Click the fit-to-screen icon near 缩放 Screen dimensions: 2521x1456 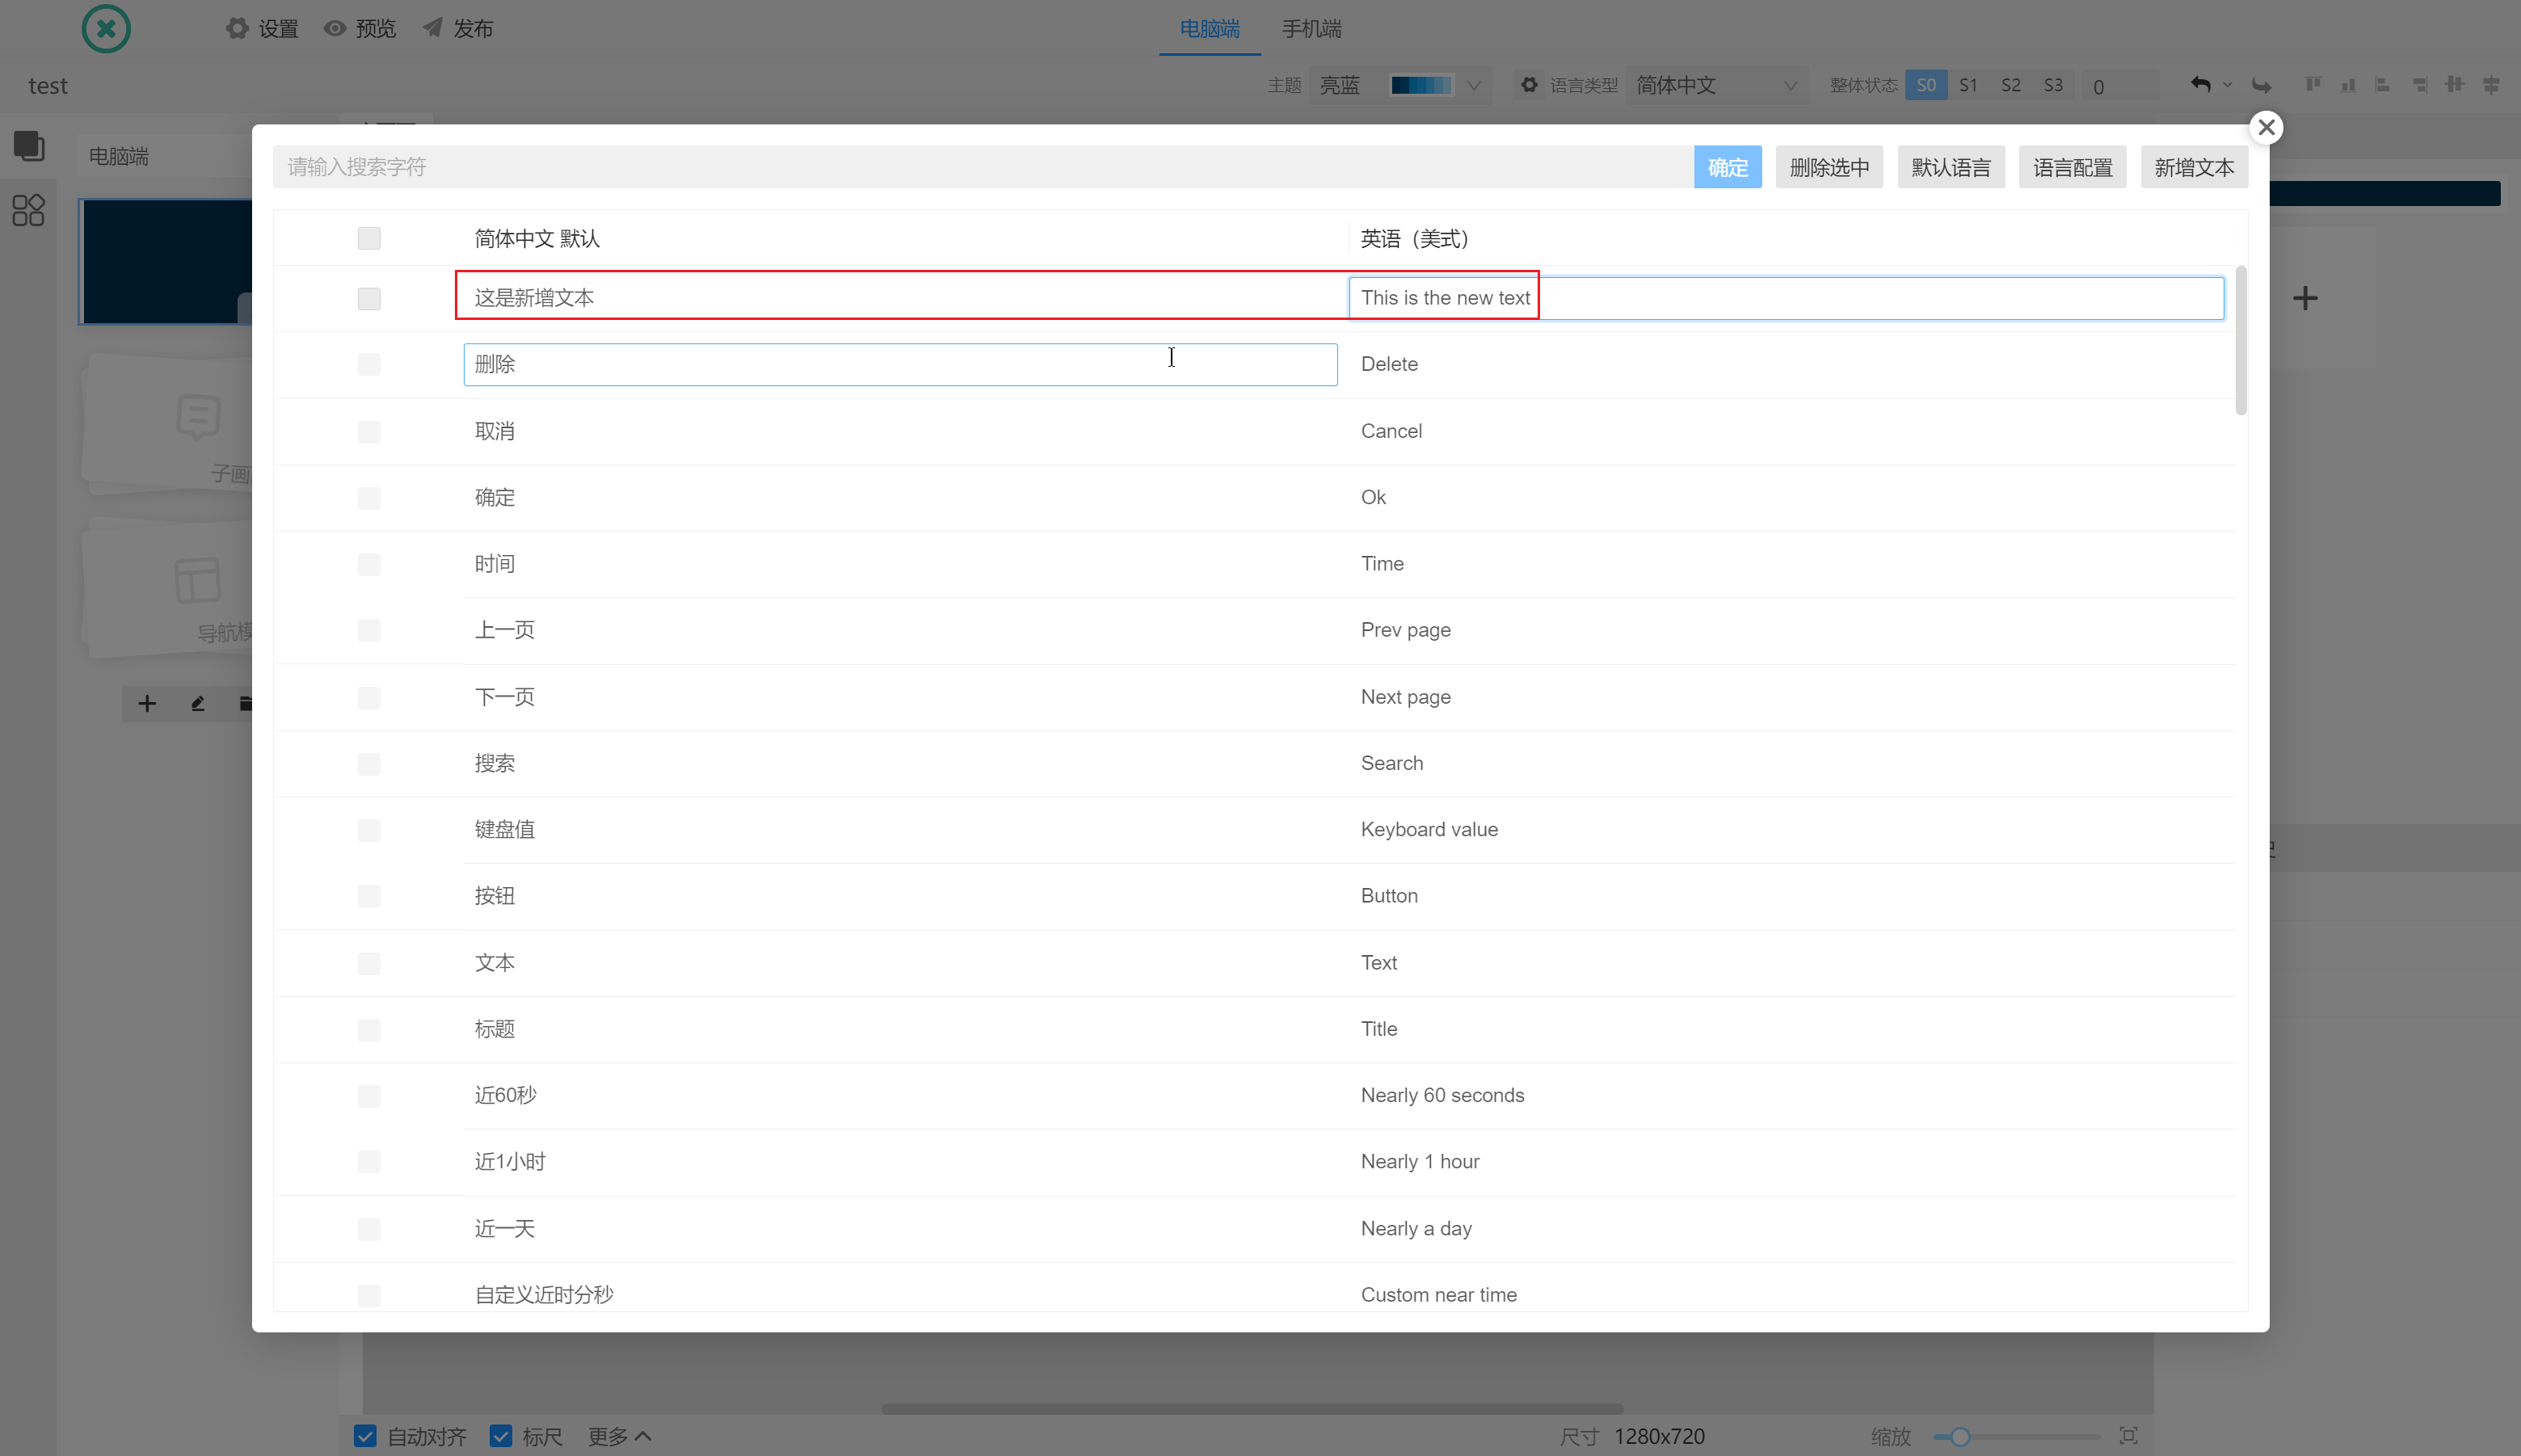click(2129, 1436)
